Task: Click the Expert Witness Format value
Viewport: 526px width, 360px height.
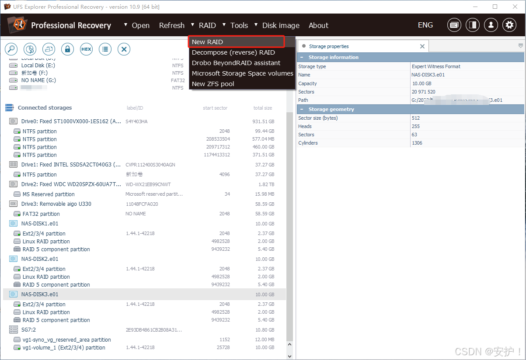Action: tap(436, 66)
